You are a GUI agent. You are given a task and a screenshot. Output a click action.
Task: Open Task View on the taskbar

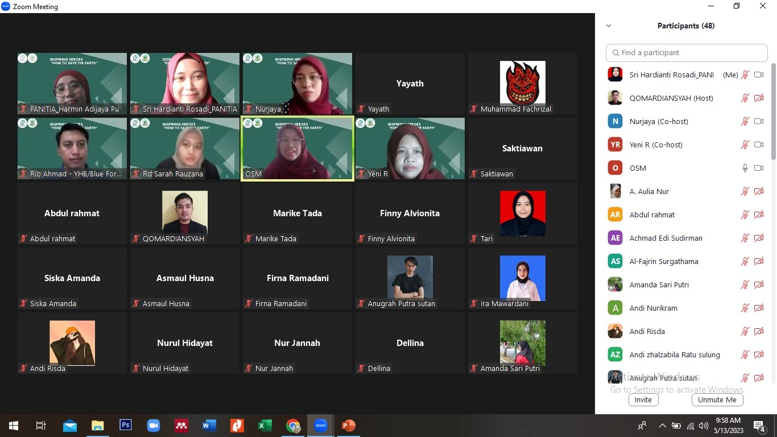[x=41, y=425]
